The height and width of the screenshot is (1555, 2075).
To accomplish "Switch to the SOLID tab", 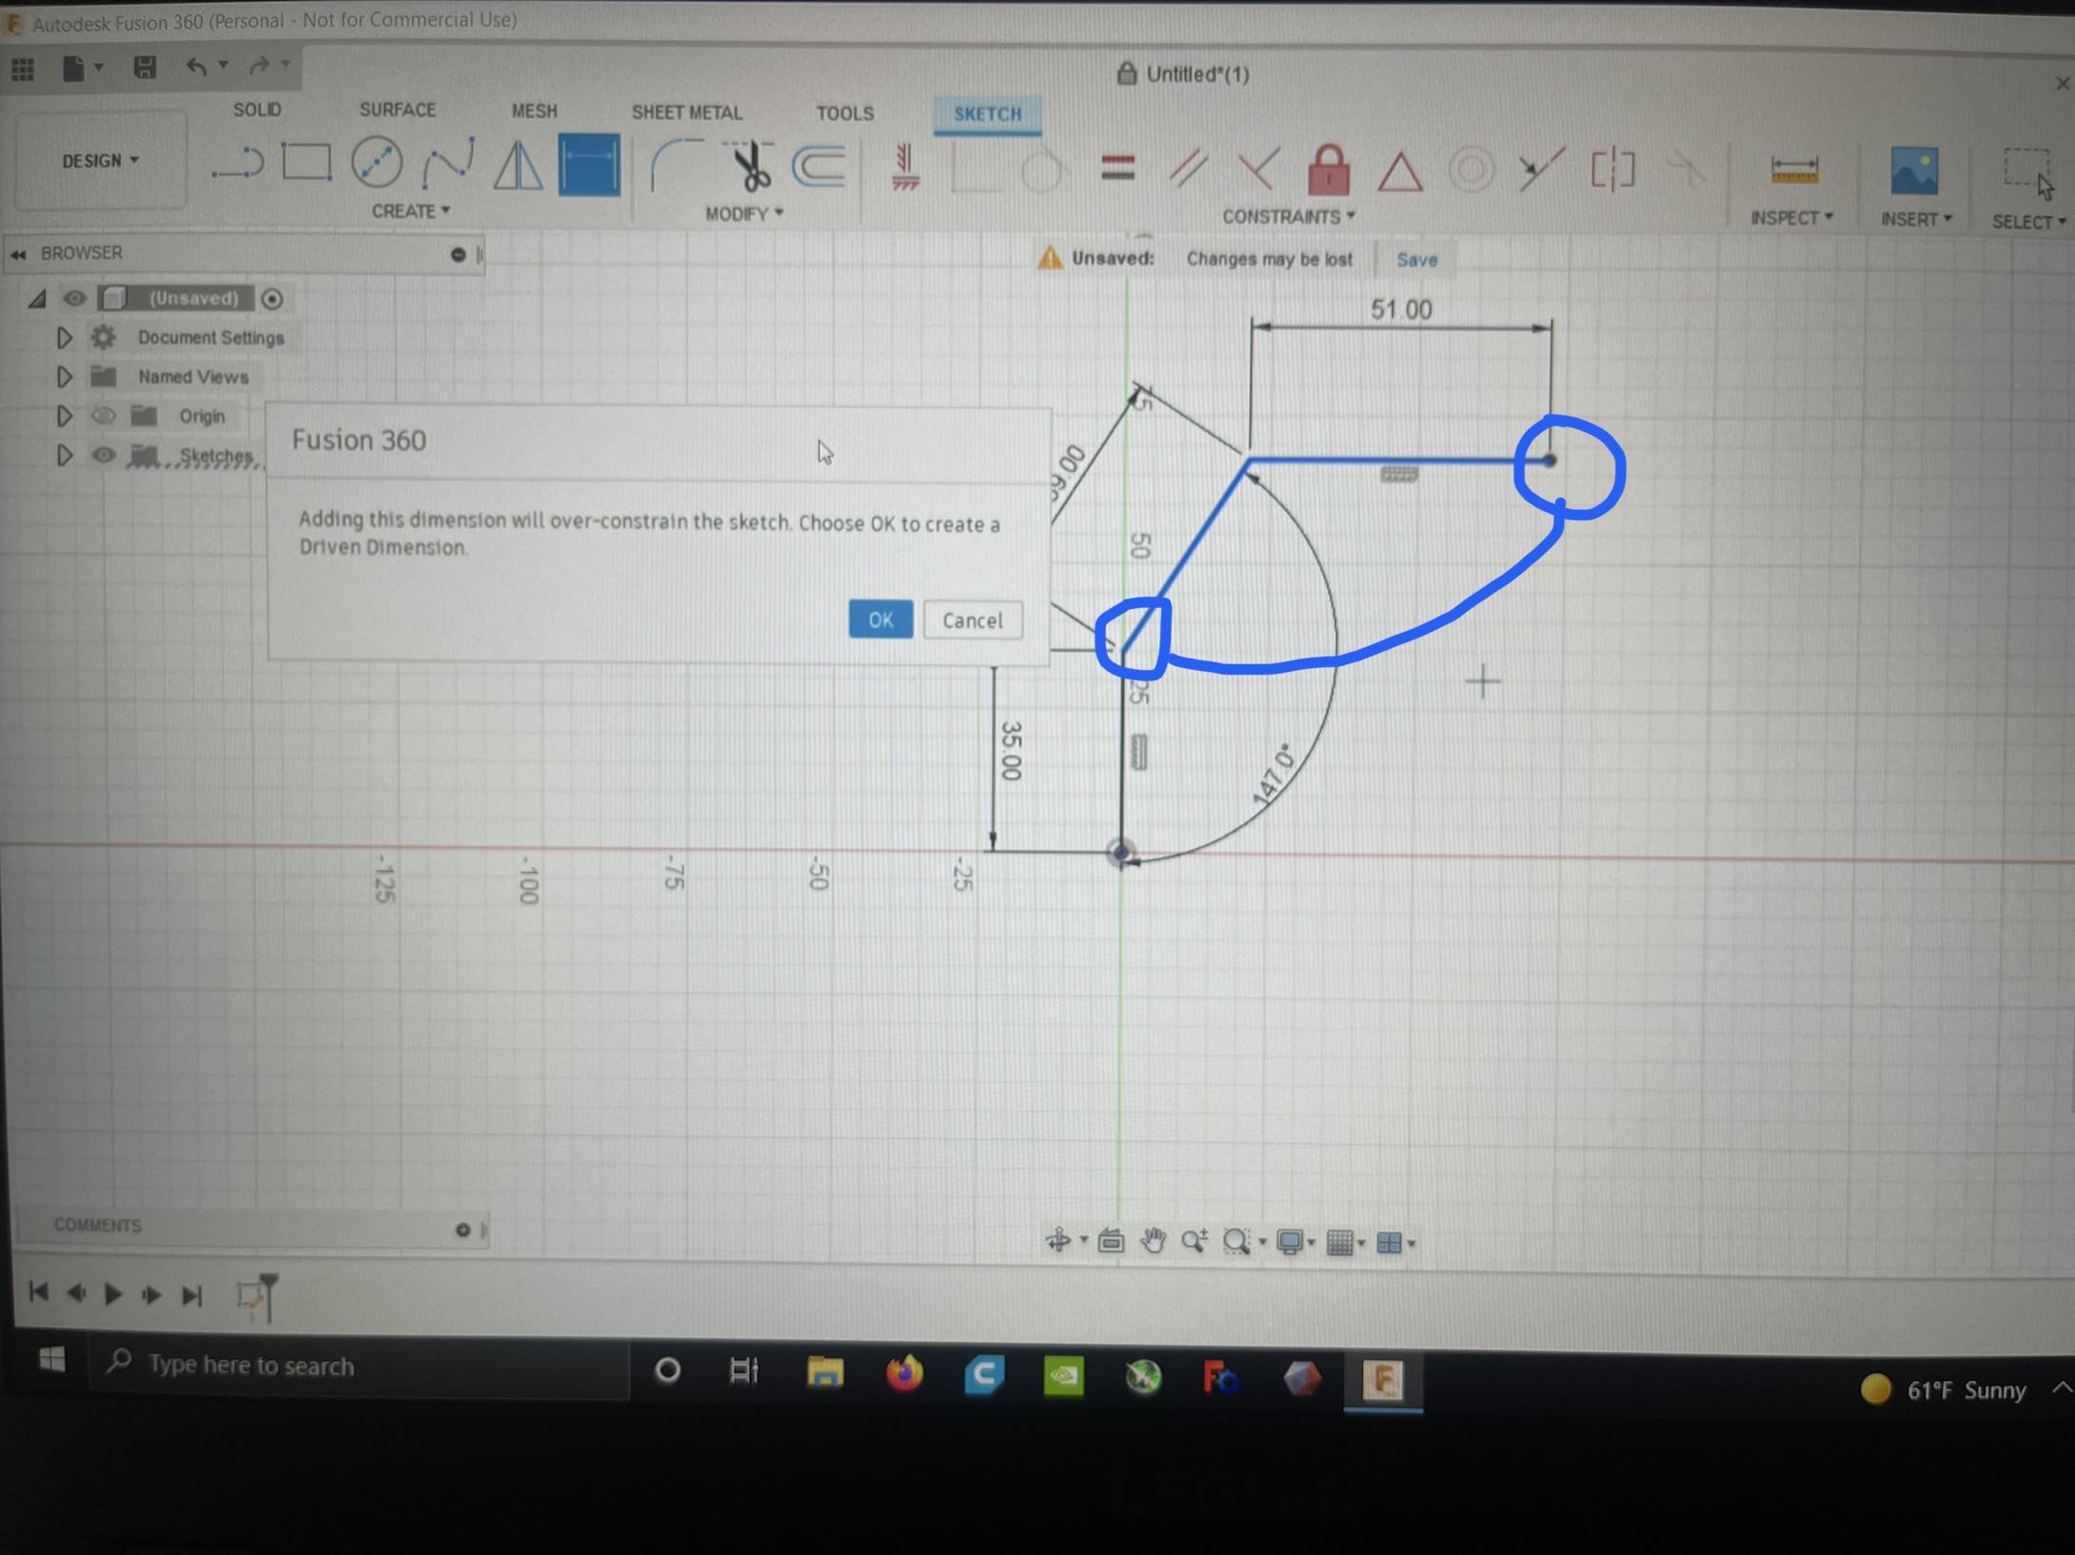I will [x=256, y=109].
